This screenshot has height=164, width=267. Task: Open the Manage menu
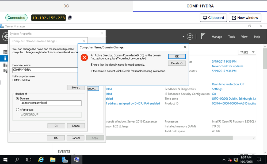coord(217,37)
